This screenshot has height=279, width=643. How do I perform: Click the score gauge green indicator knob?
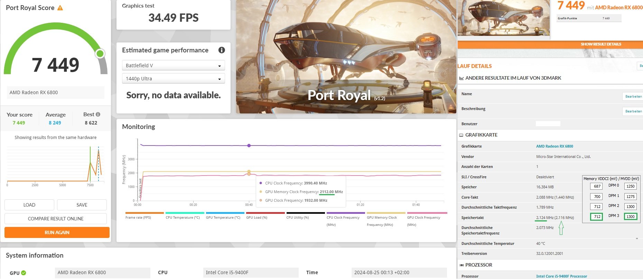click(x=100, y=53)
